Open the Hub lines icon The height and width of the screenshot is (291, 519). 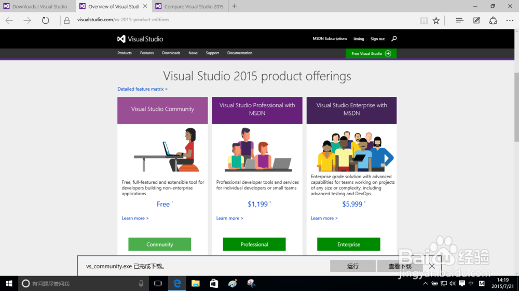[x=459, y=21]
